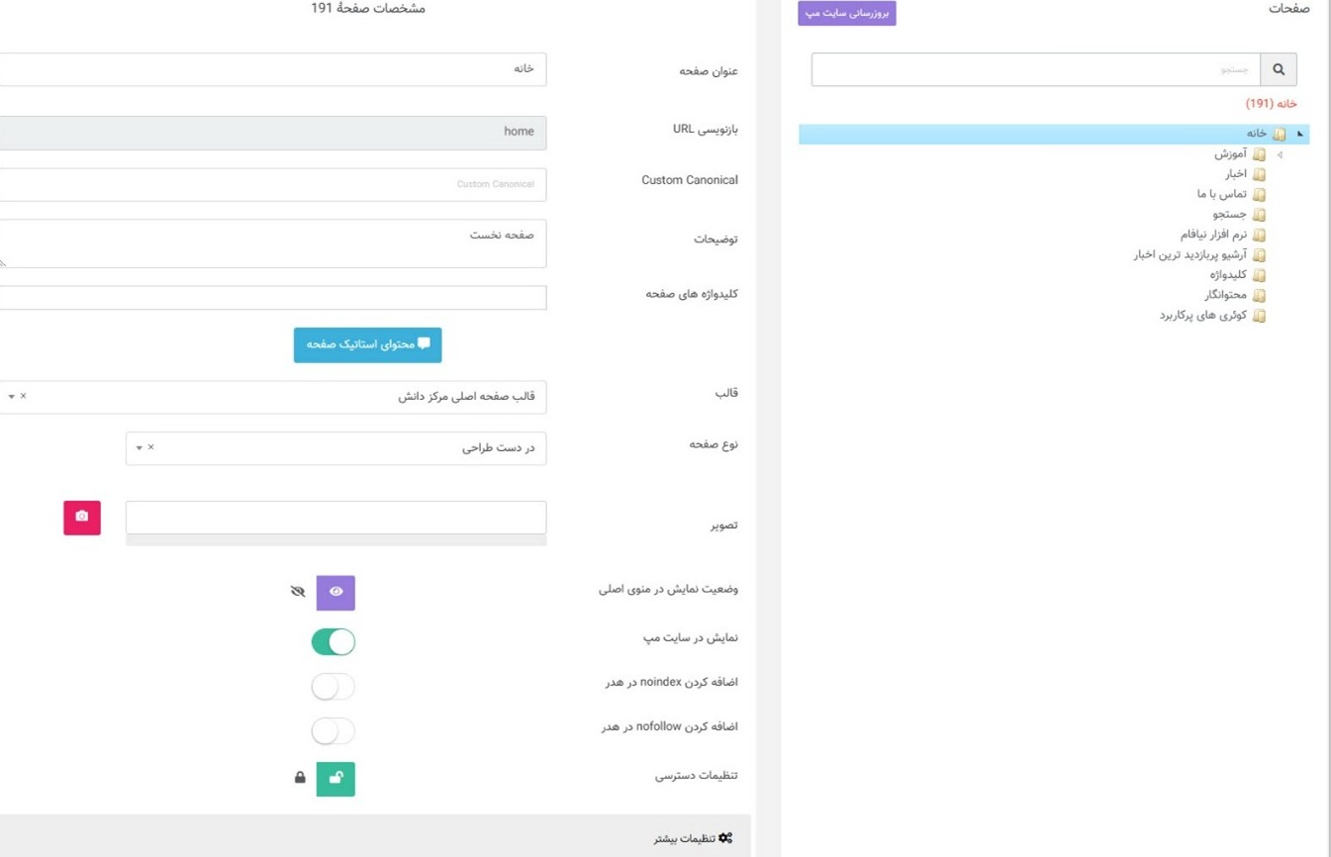1331x857 pixels.
Task: Click the magnifier search icon button
Action: pos(1279,70)
